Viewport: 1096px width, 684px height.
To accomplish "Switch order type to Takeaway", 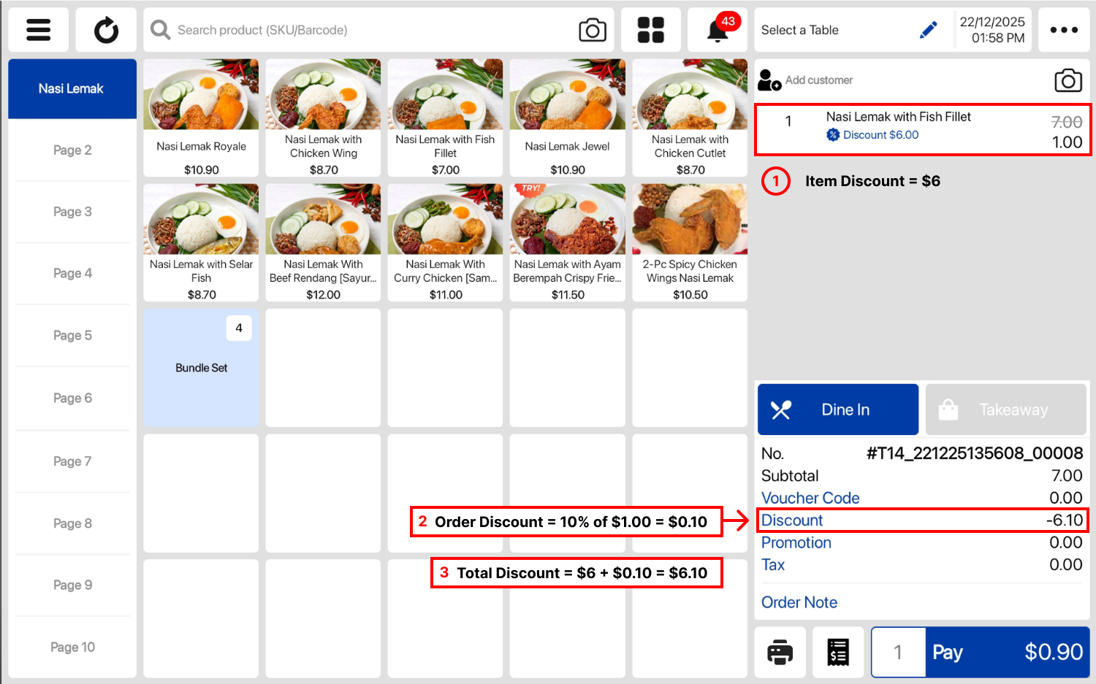I will (x=1005, y=410).
